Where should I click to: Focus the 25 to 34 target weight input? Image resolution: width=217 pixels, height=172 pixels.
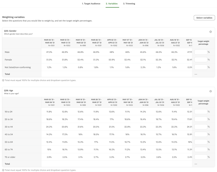[201, 119]
